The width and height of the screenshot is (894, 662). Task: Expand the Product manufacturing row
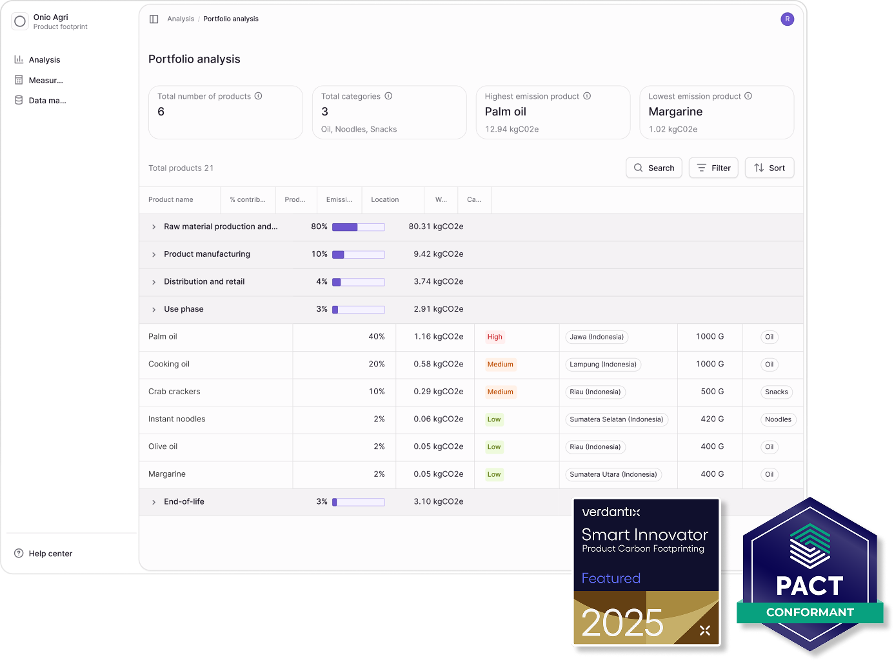click(x=154, y=255)
